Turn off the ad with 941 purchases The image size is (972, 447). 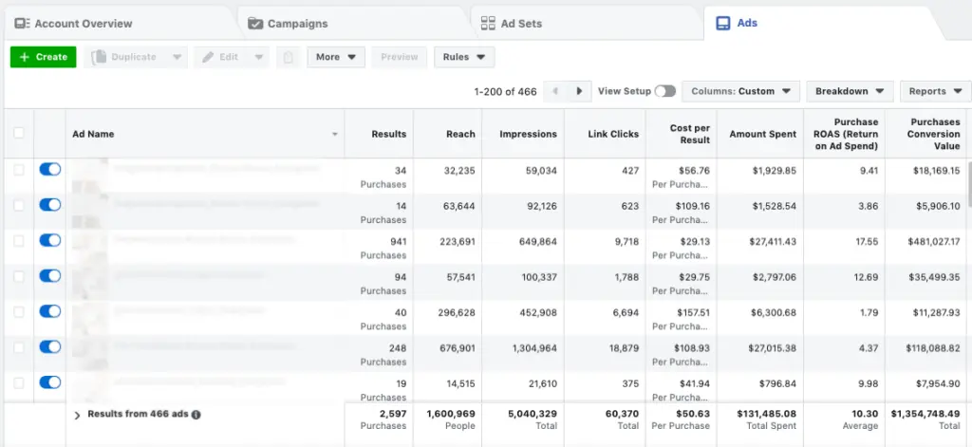(50, 240)
